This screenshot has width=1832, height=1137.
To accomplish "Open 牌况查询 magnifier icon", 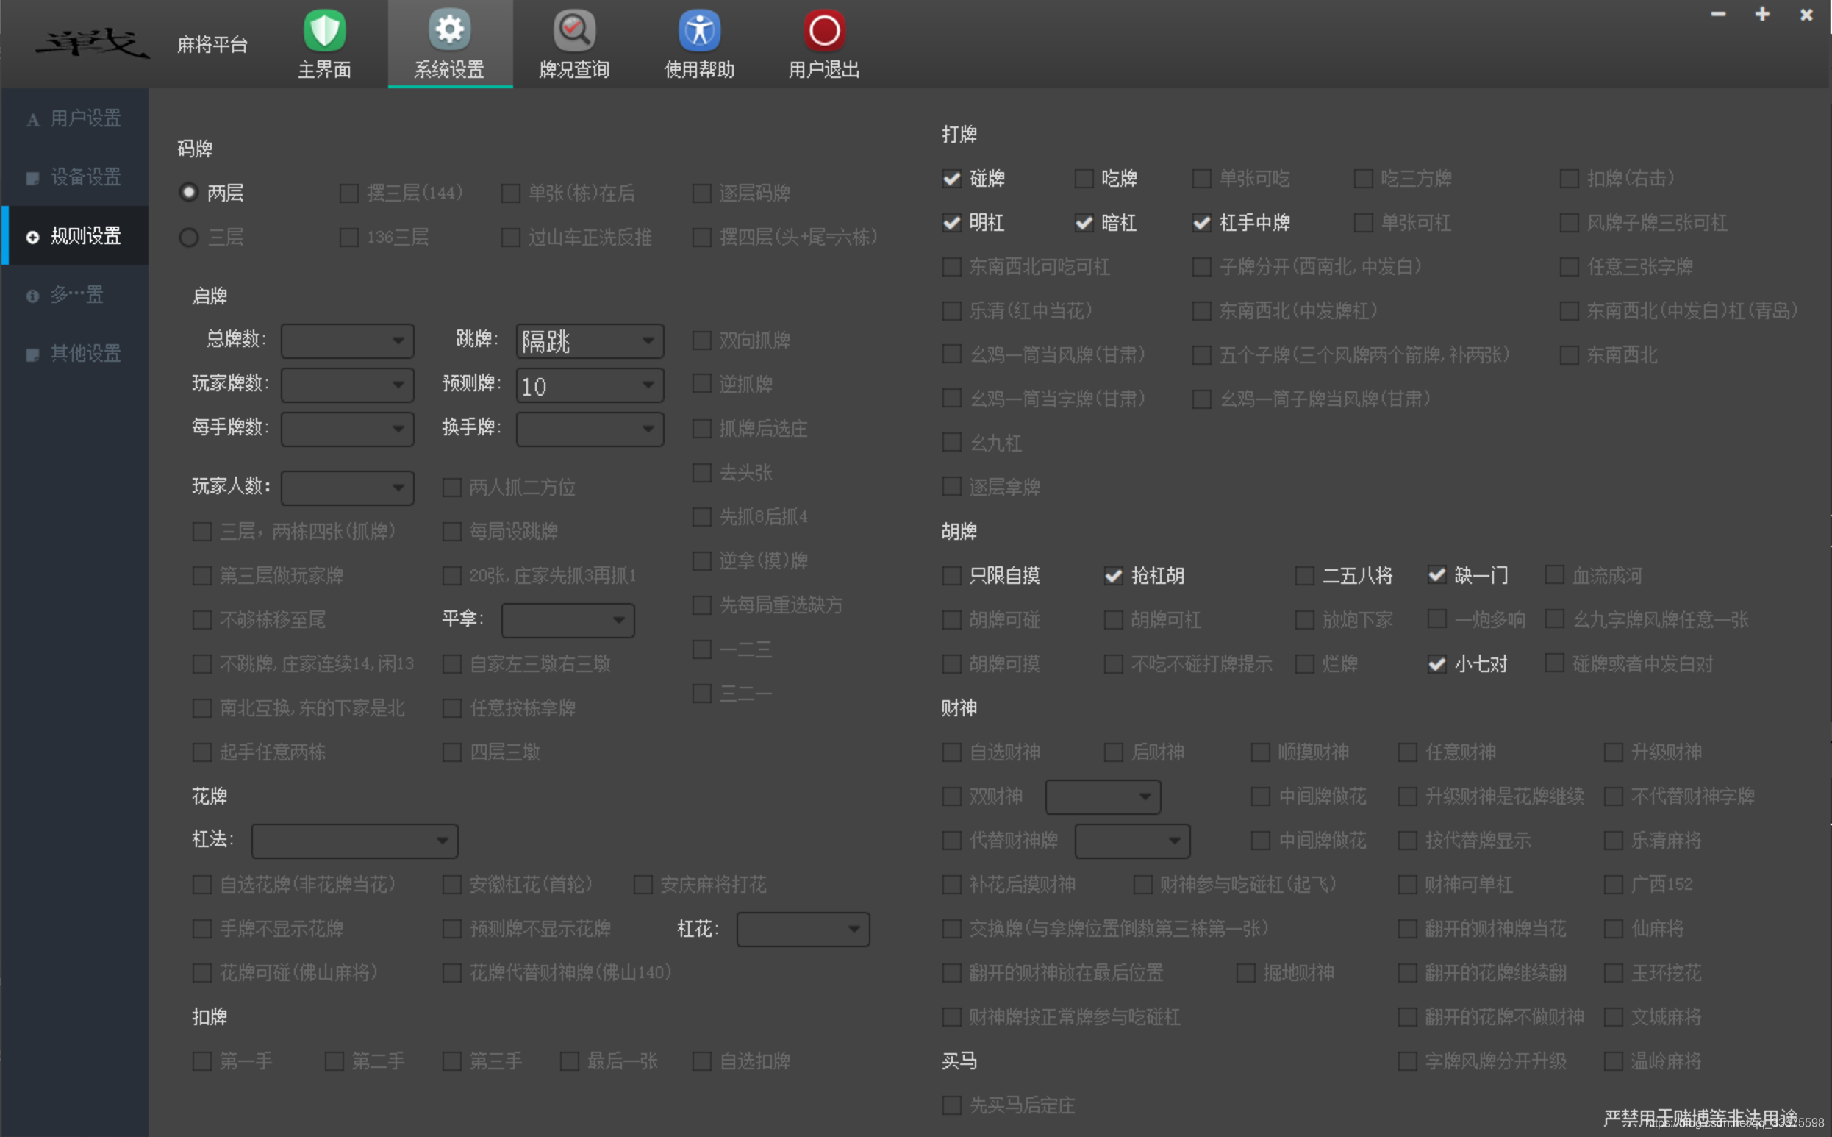I will click(574, 32).
